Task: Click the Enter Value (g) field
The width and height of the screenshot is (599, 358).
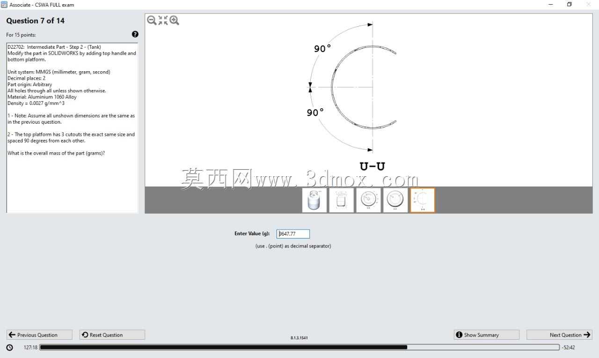Action: 293,234
